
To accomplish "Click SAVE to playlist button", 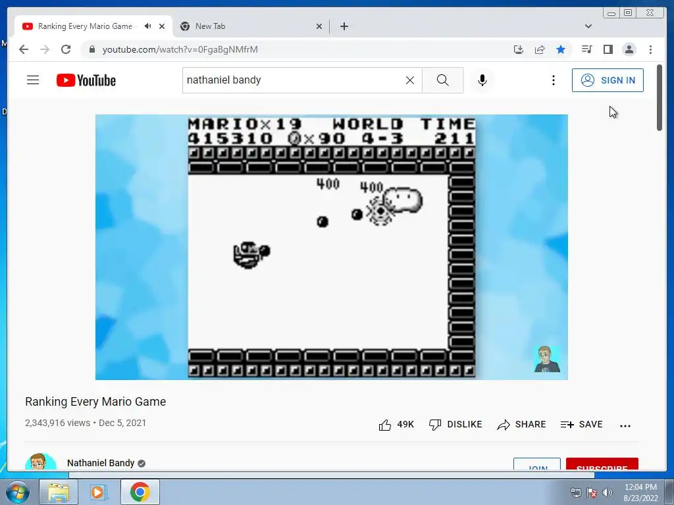I will click(582, 425).
